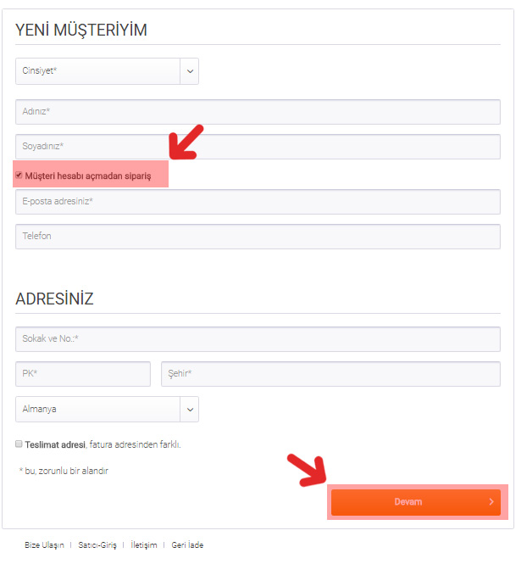This screenshot has width=527, height=564.
Task: Visit the 'Geri İade' link
Action: (x=187, y=545)
